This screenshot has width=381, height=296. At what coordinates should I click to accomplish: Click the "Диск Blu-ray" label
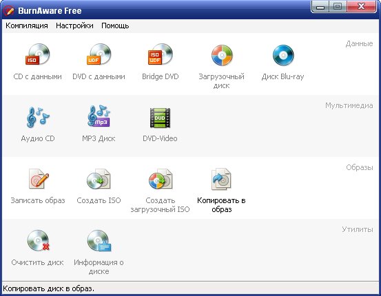coord(283,76)
